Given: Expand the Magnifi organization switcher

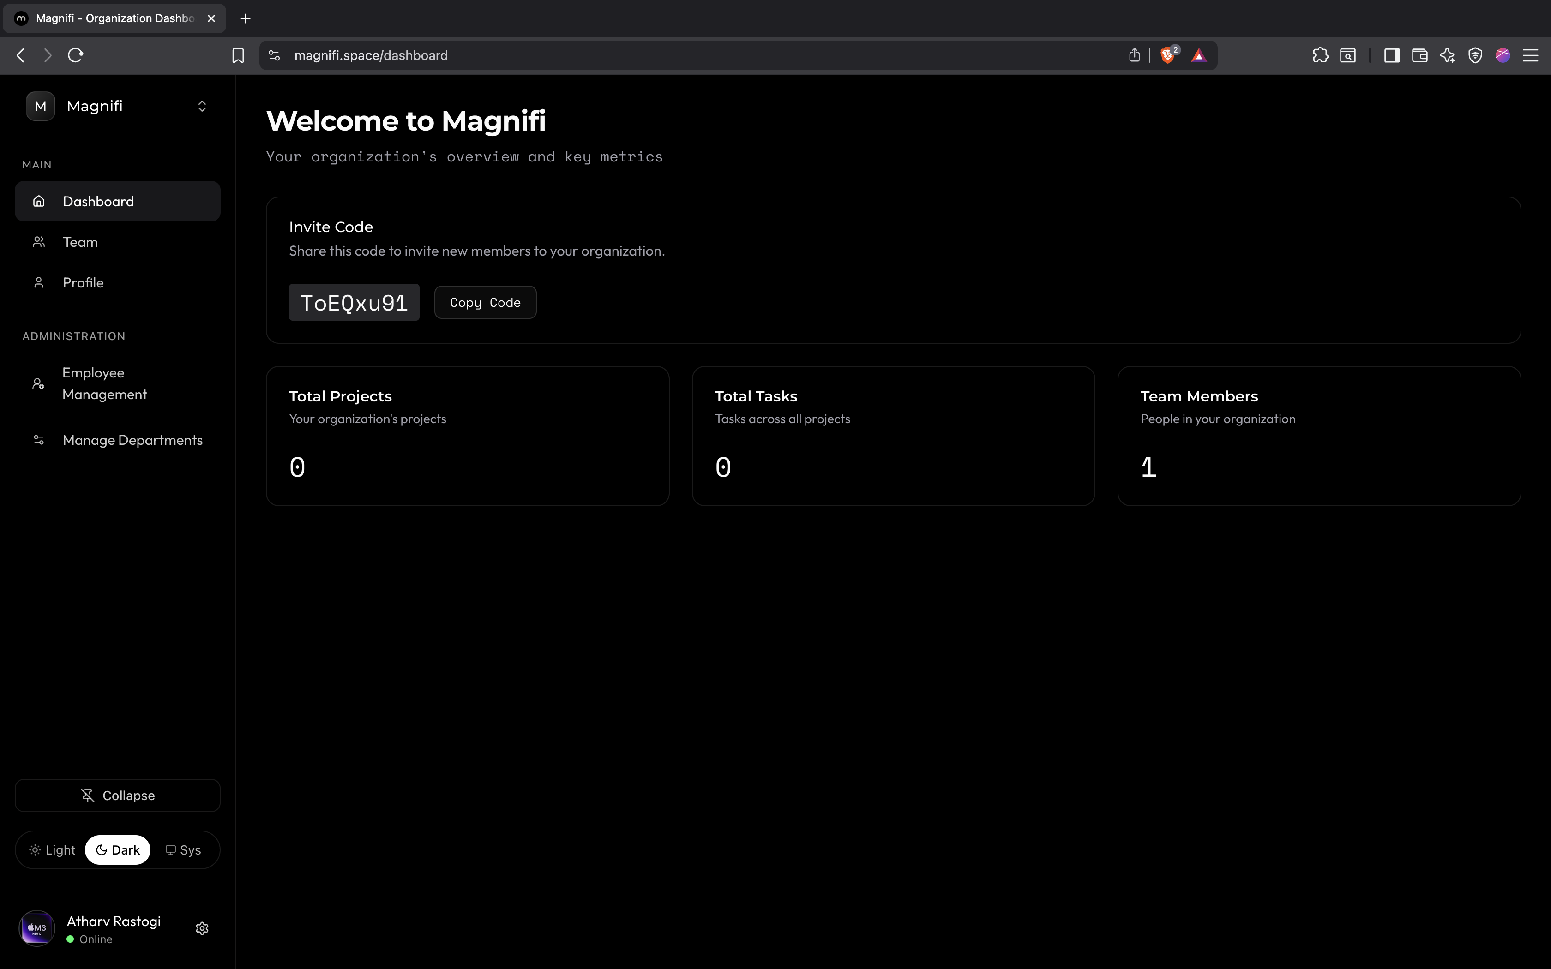Looking at the screenshot, I should pos(202,107).
